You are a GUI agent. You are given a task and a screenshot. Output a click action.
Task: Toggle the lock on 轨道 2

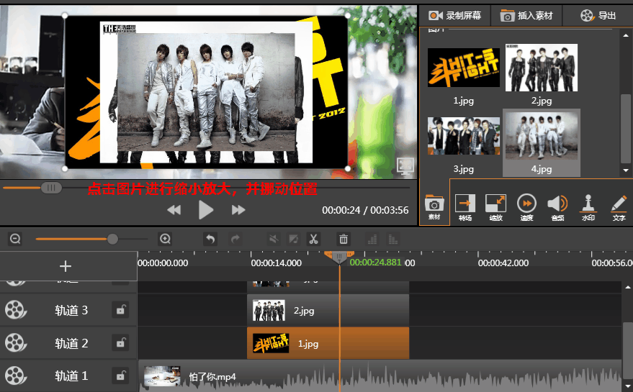[120, 343]
